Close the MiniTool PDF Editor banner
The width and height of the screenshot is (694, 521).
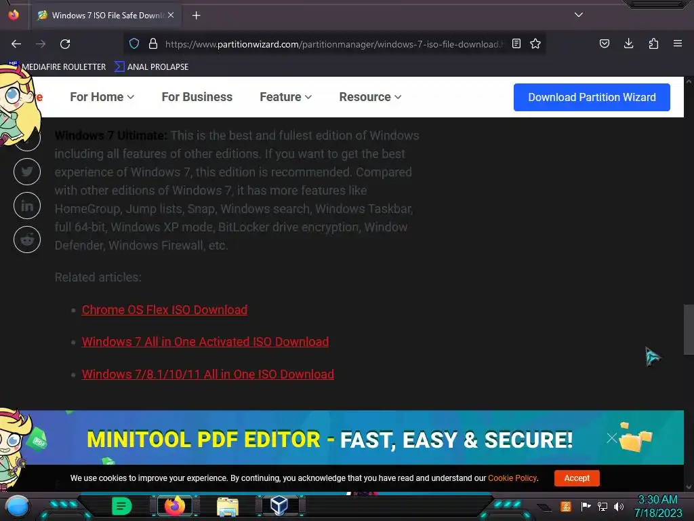click(x=612, y=438)
